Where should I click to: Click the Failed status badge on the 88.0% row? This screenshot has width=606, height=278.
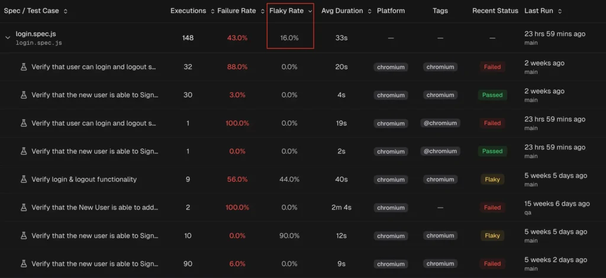492,67
